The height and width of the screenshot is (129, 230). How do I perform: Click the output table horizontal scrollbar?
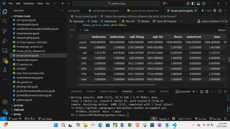[x=117, y=85]
